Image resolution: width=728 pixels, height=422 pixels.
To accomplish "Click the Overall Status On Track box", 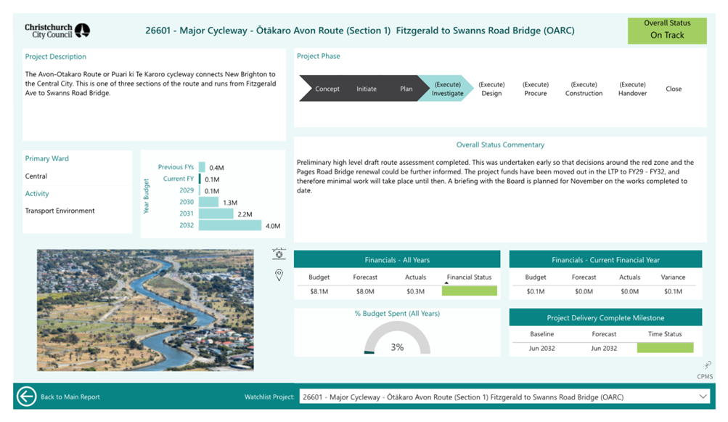I will click(667, 31).
